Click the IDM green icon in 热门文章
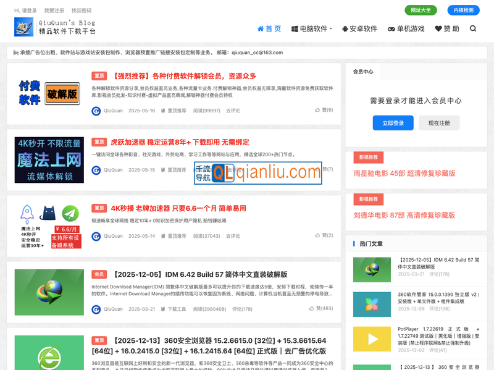494x370 pixels. (371, 270)
